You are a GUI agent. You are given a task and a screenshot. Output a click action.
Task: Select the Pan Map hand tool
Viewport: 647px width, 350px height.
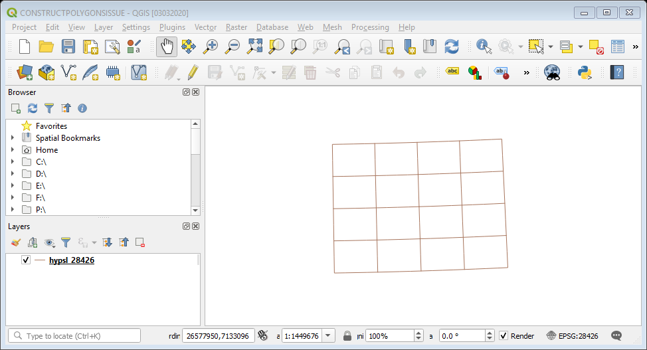coord(167,46)
